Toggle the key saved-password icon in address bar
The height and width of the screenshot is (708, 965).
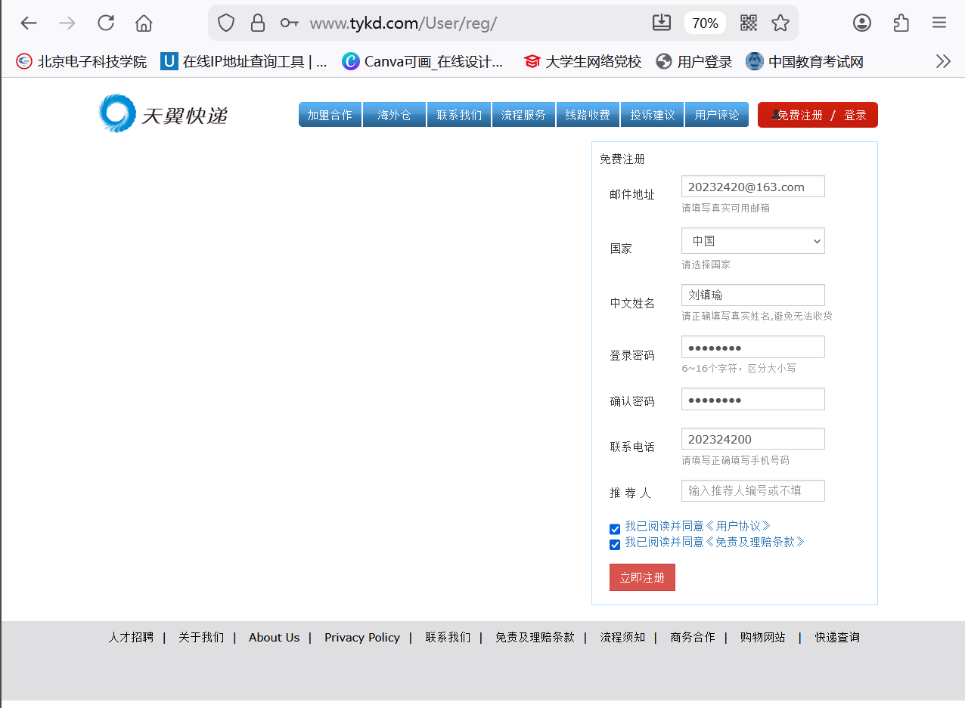coord(288,23)
